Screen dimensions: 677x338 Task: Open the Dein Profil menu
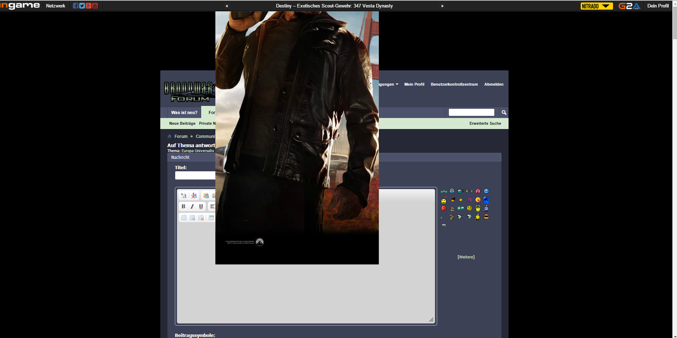pyautogui.click(x=658, y=6)
